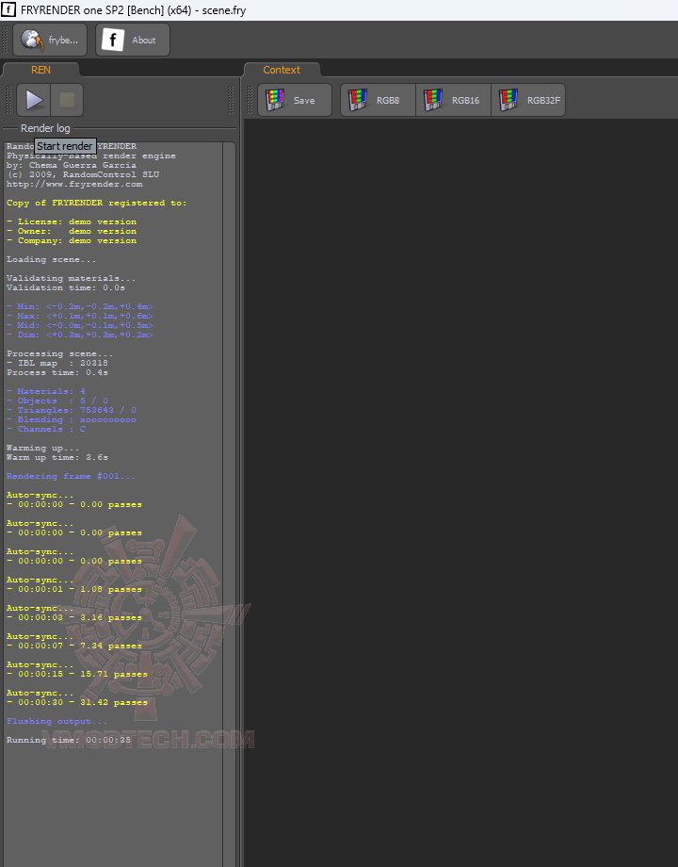The height and width of the screenshot is (867, 678).
Task: Click 'Warm up time: 3.6s' entry
Action: pos(57,457)
